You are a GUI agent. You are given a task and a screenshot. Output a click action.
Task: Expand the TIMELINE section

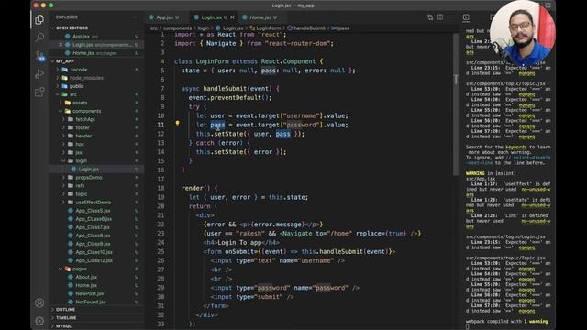point(66,318)
